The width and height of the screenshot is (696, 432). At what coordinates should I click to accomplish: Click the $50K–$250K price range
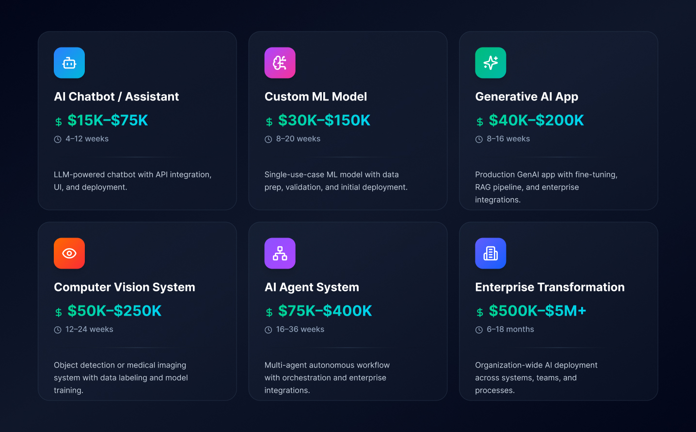click(x=114, y=311)
